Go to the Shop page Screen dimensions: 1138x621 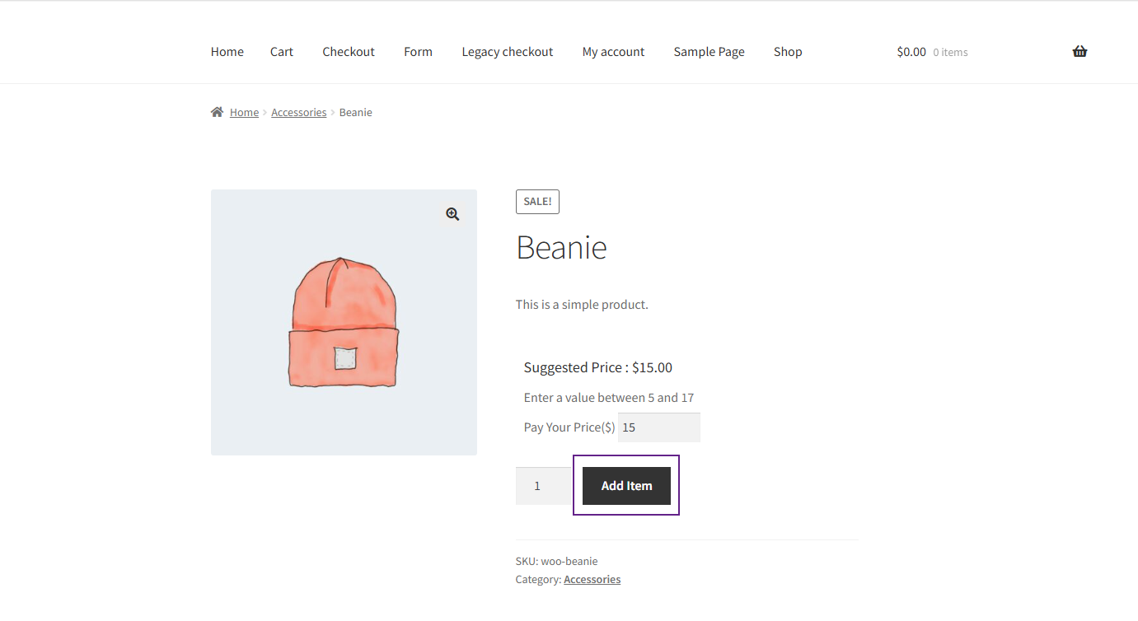pos(788,52)
